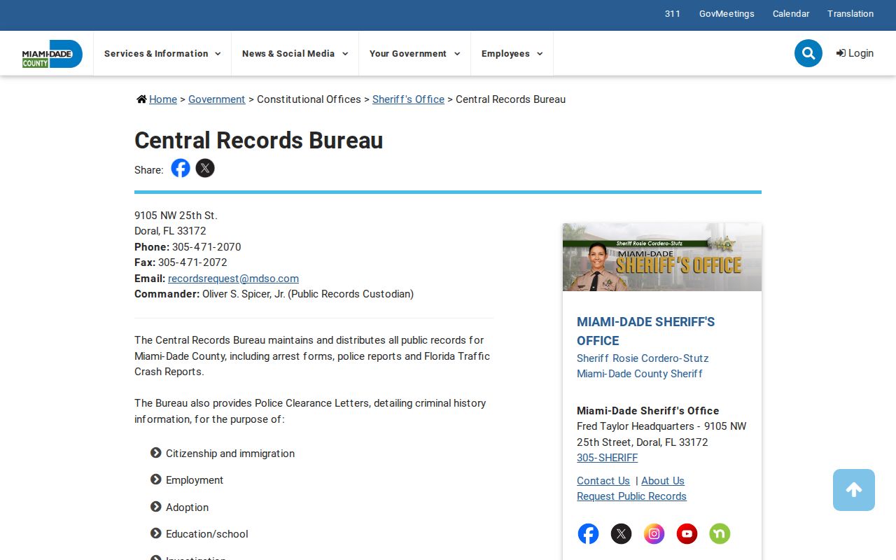Click the home icon in breadcrumb
Screen dimensions: 896x560
click(x=141, y=99)
